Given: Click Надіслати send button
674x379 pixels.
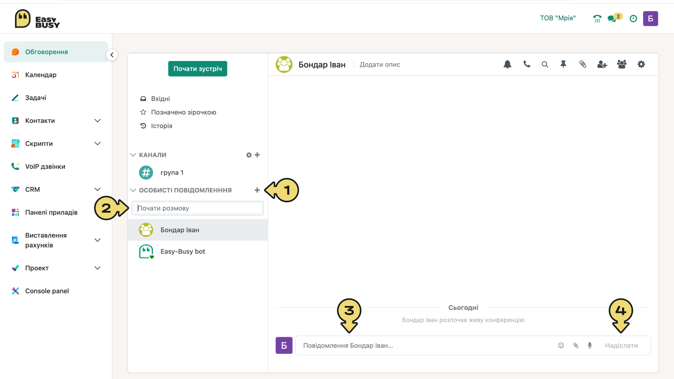Looking at the screenshot, I should click(621, 345).
